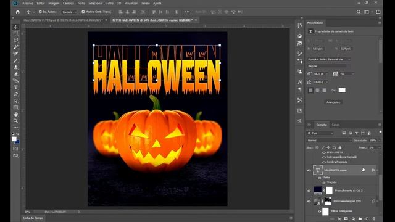Click center align text button
The height and width of the screenshot is (222, 395).
[x=317, y=91]
